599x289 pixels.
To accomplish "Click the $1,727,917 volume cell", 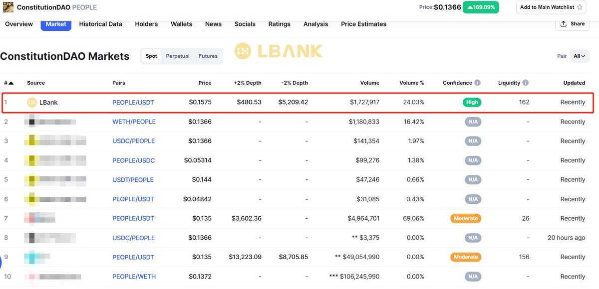I will (364, 102).
